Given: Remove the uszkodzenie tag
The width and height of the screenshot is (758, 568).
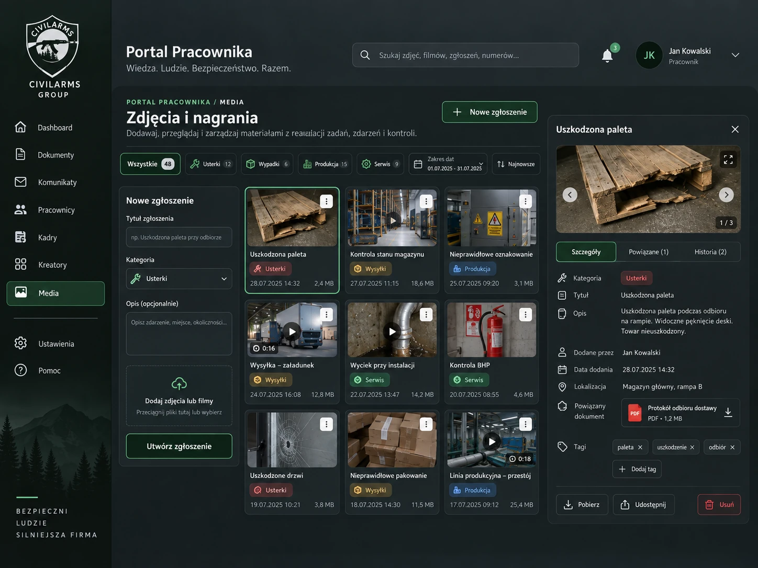Looking at the screenshot, I should pyautogui.click(x=692, y=447).
